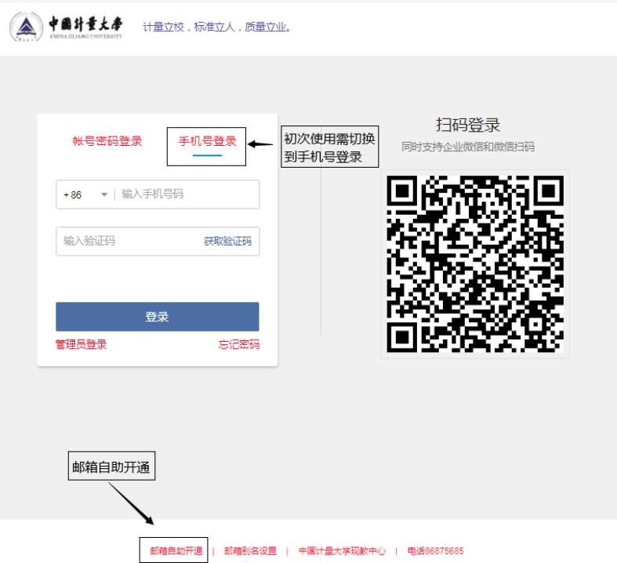Image resolution: width=617 pixels, height=563 pixels.
Task: Click the China Jiliang University logo
Action: pos(67,27)
